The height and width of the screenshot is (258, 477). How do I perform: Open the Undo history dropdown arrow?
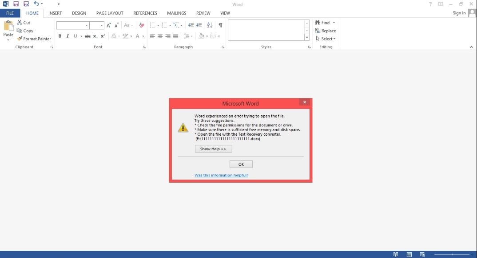42,4
